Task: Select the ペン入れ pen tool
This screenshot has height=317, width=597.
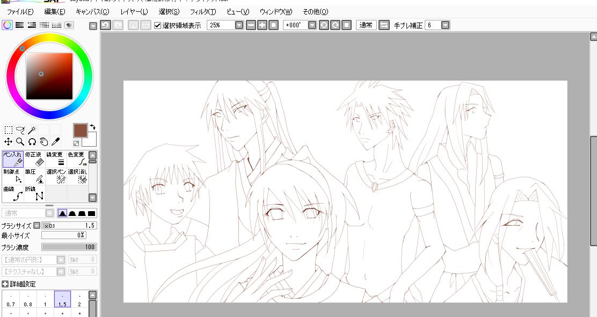Action: pos(13,159)
